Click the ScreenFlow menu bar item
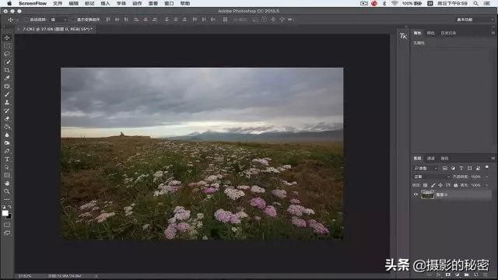 33,3
